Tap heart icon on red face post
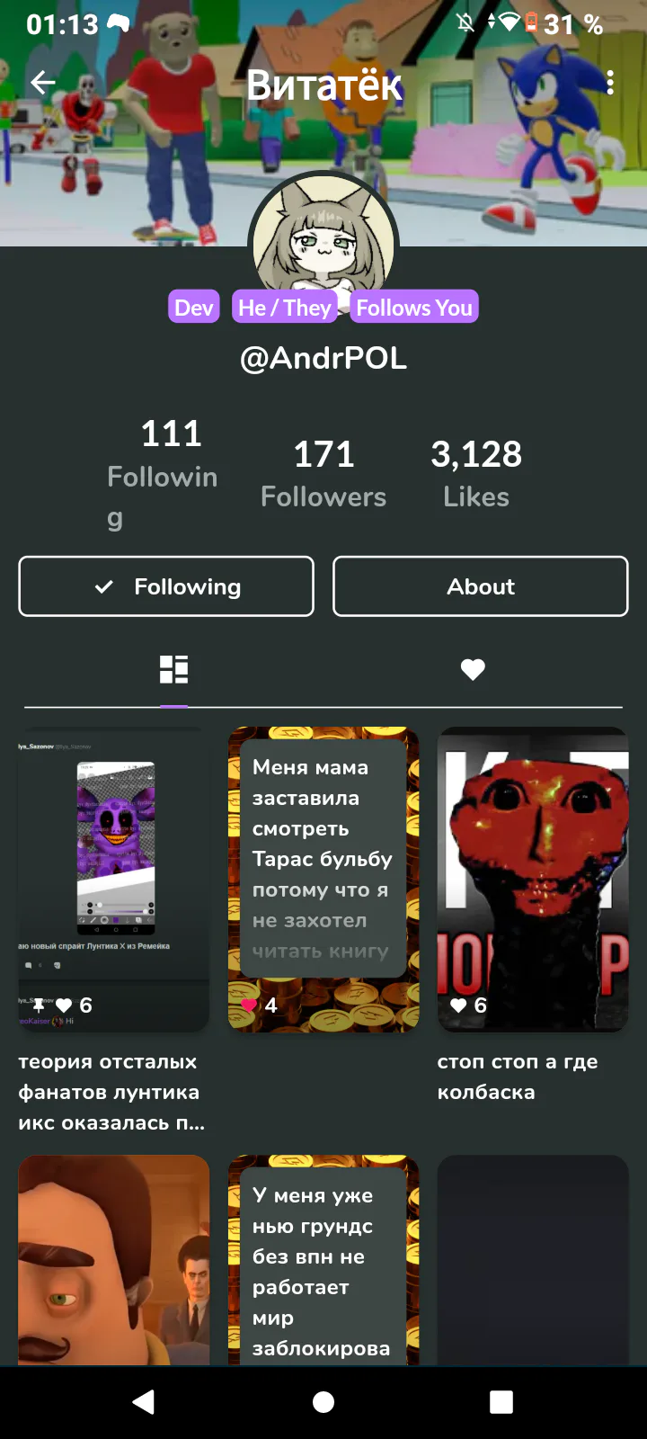 (458, 1006)
